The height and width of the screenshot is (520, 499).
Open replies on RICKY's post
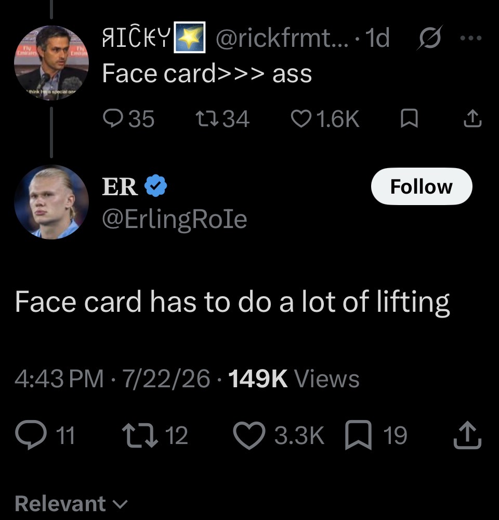[128, 119]
